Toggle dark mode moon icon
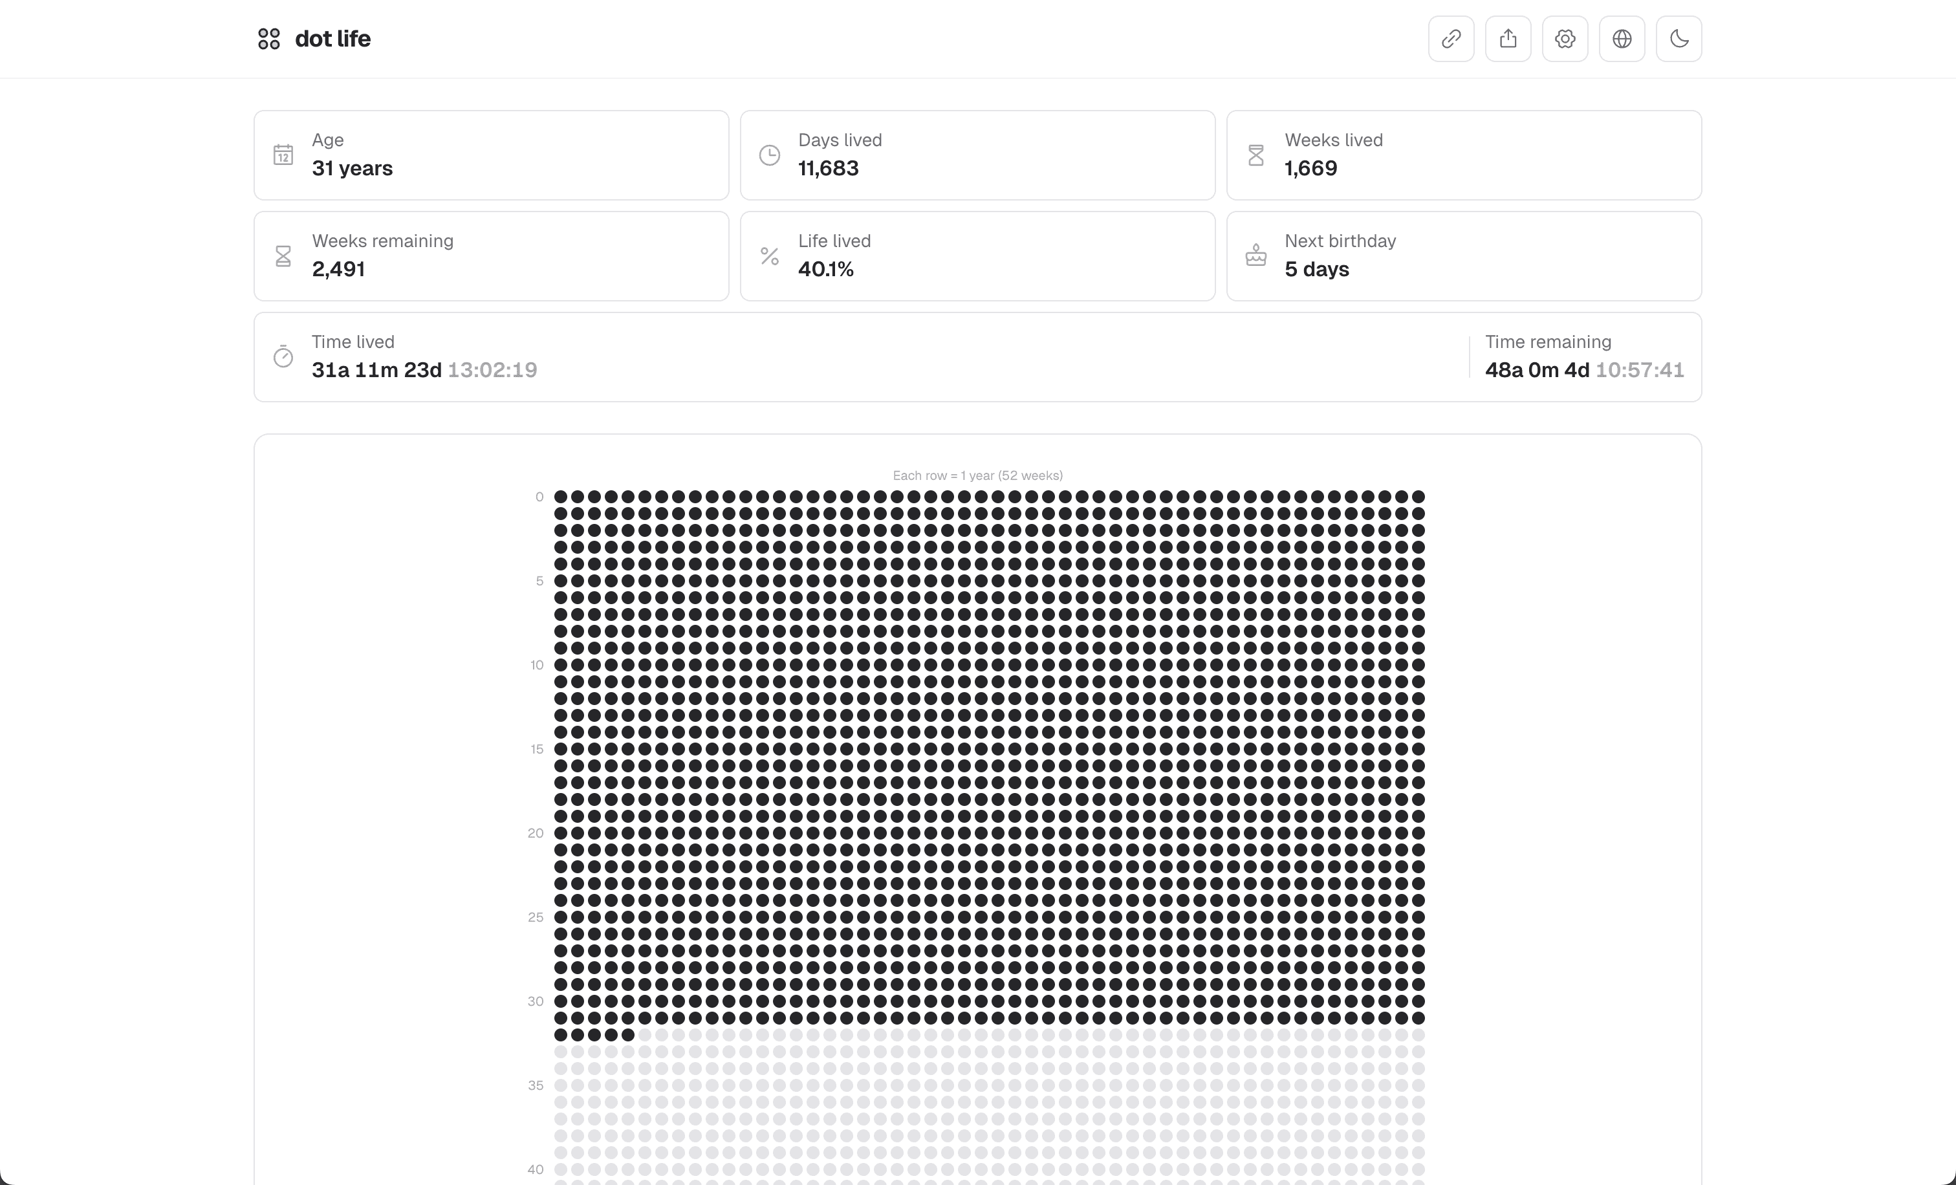 point(1678,39)
